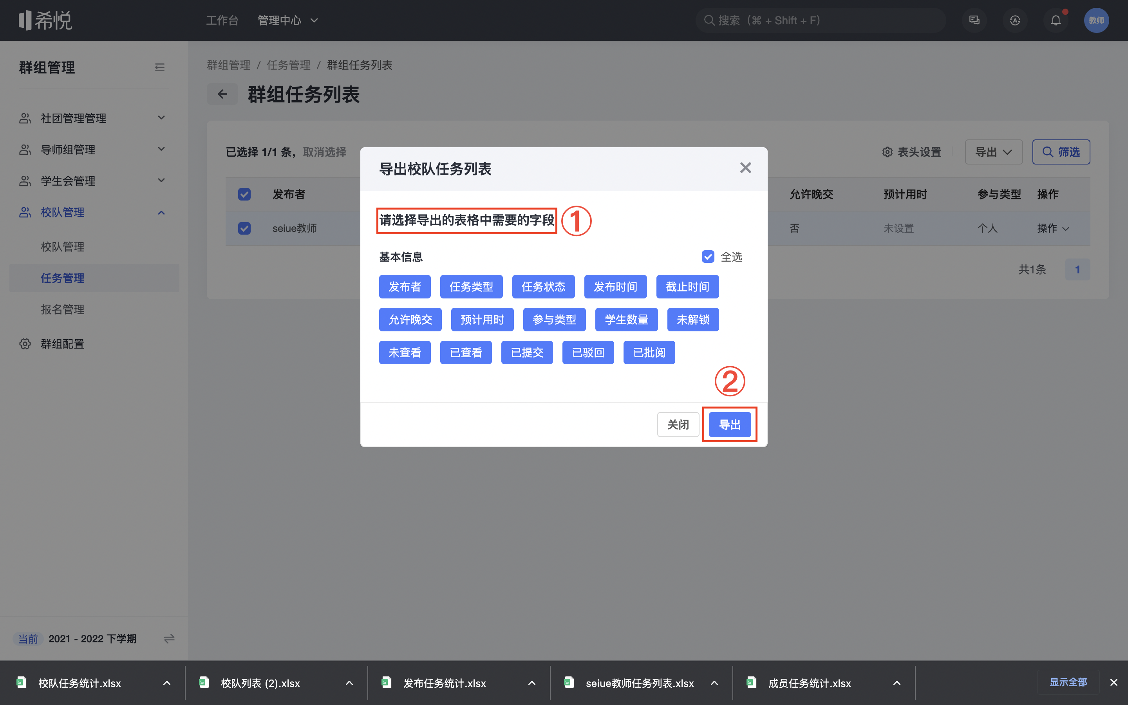This screenshot has width=1128, height=705.
Task: Open the circled A icon in top bar
Action: click(1015, 20)
